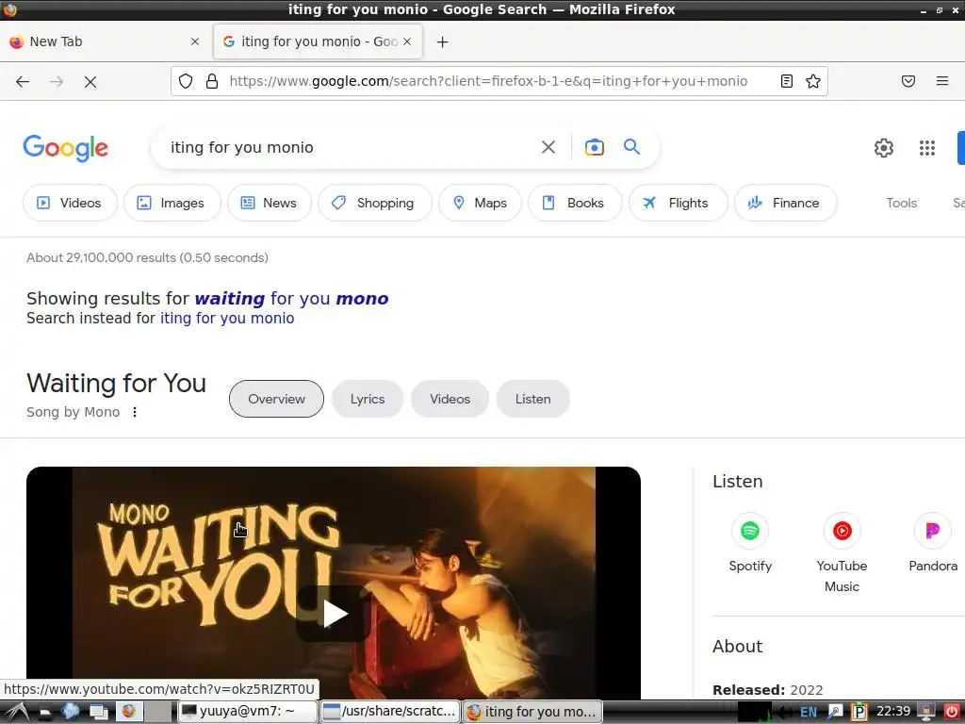
Task: Open EN keyboard layout indicator
Action: pyautogui.click(x=808, y=713)
